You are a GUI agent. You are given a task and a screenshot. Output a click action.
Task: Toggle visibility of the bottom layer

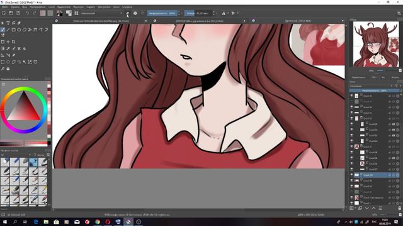(351, 203)
